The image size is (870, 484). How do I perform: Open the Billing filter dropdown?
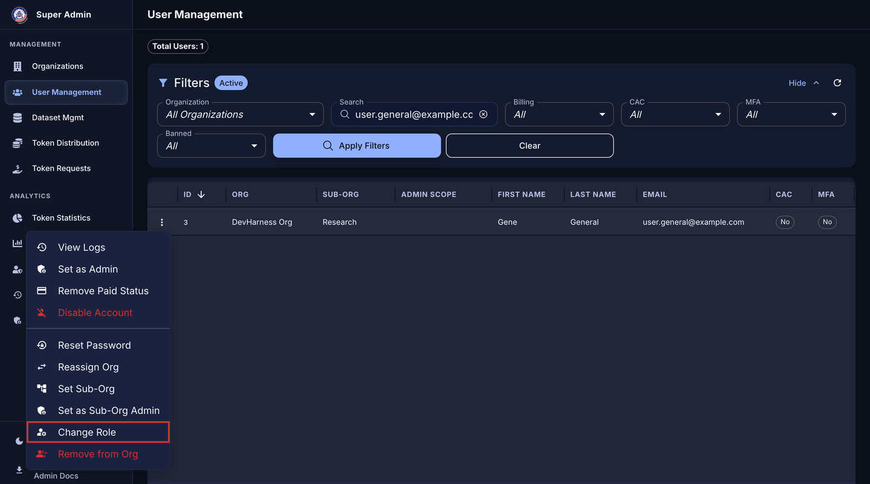click(x=559, y=114)
